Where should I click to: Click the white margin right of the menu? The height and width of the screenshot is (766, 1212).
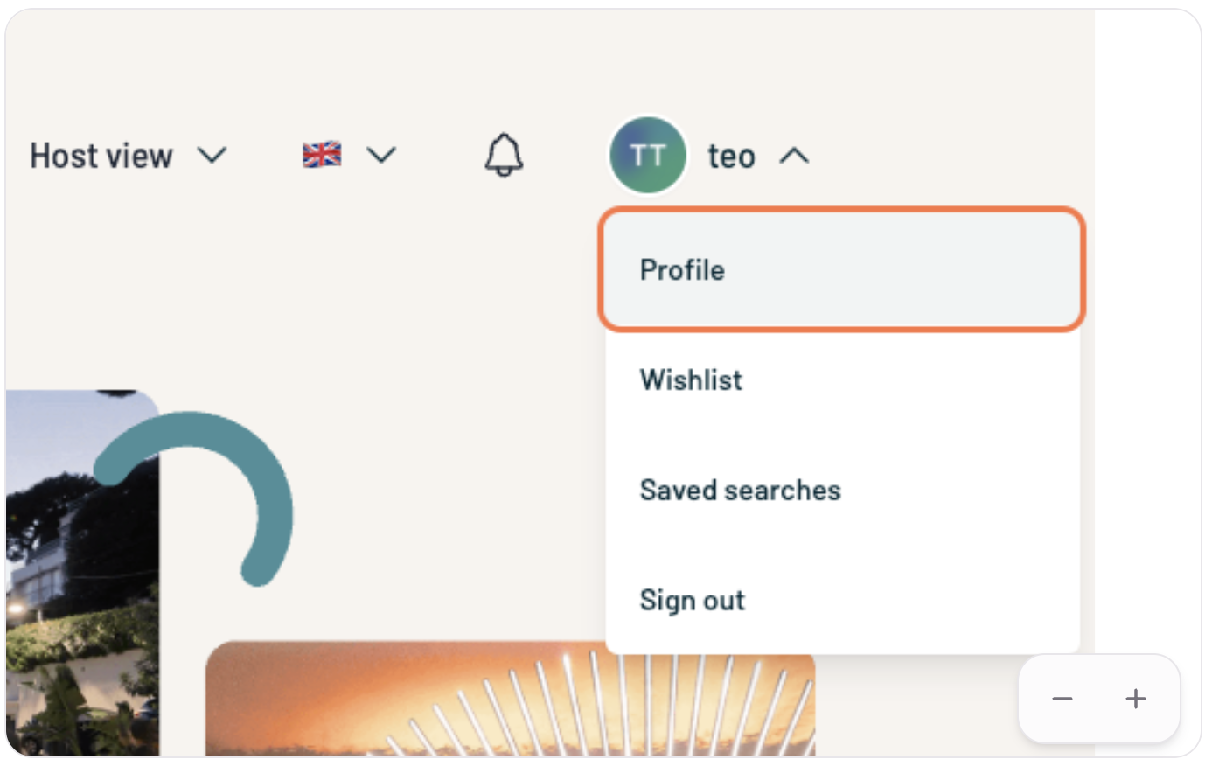[x=1146, y=350]
